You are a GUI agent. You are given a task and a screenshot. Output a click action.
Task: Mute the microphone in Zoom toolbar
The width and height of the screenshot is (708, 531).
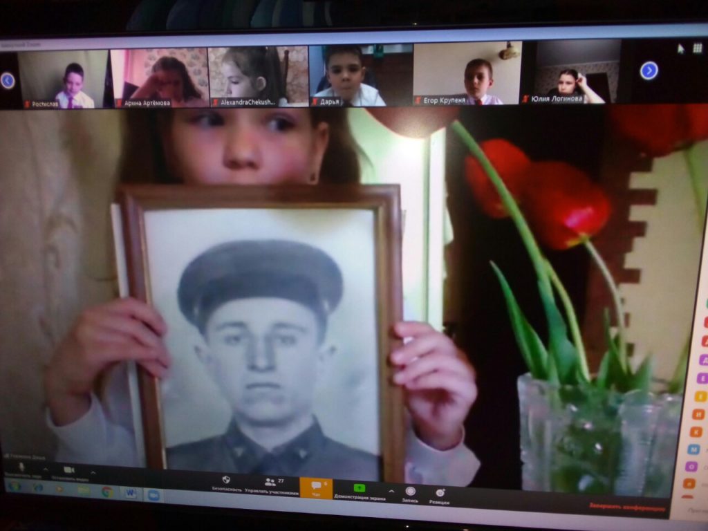click(21, 467)
